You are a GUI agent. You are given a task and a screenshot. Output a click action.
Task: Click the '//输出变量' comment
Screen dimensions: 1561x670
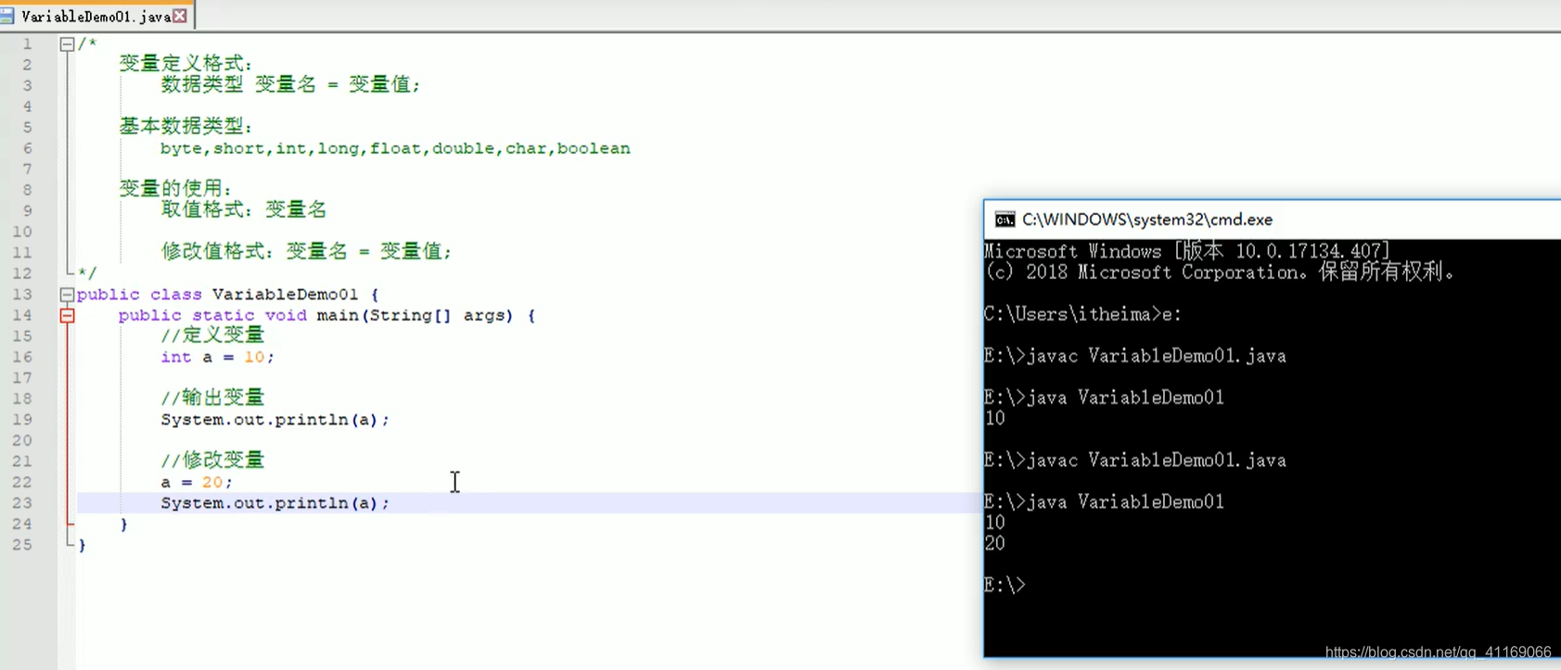pos(212,398)
